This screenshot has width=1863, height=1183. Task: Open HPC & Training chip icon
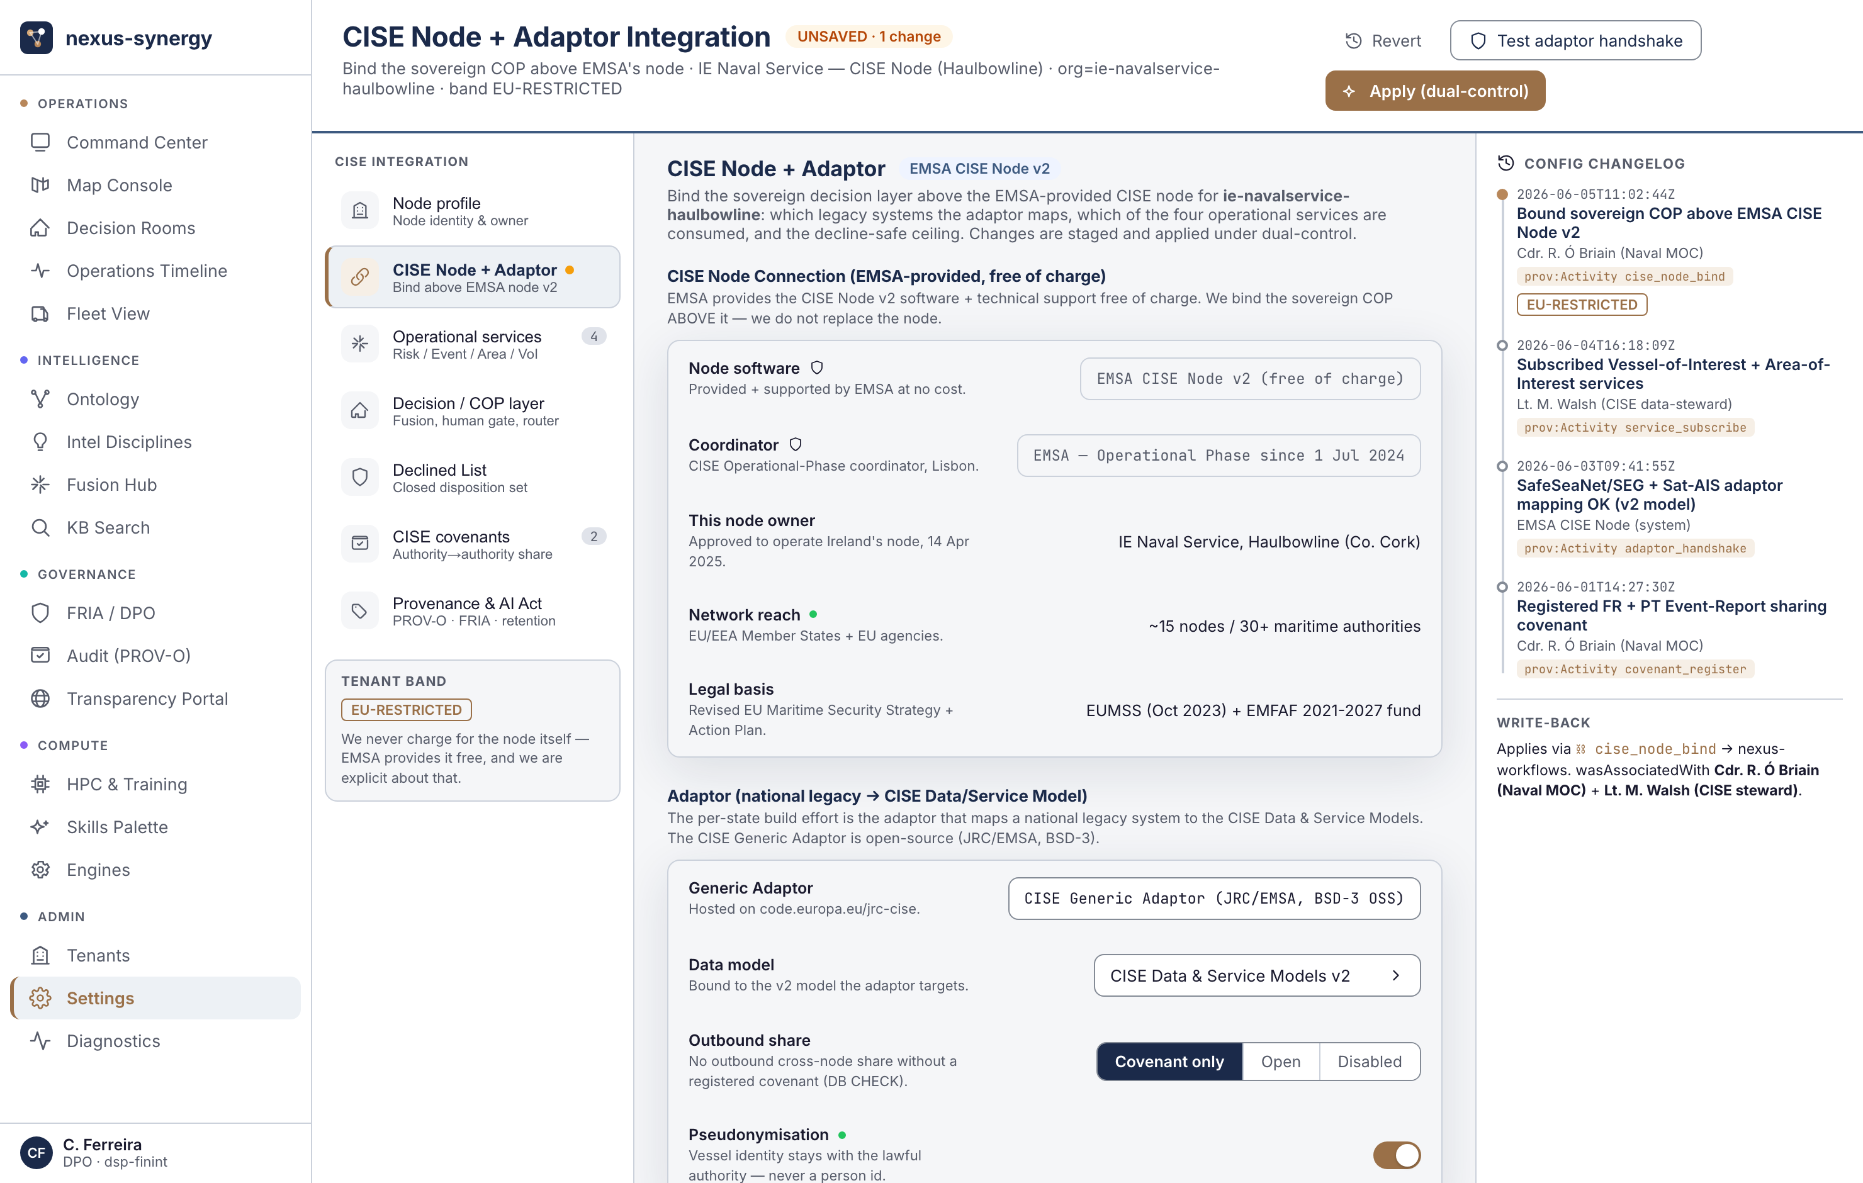[40, 784]
